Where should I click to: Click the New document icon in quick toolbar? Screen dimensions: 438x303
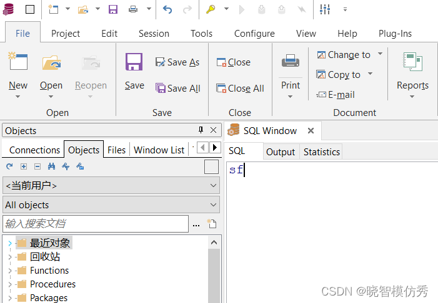pos(53,9)
